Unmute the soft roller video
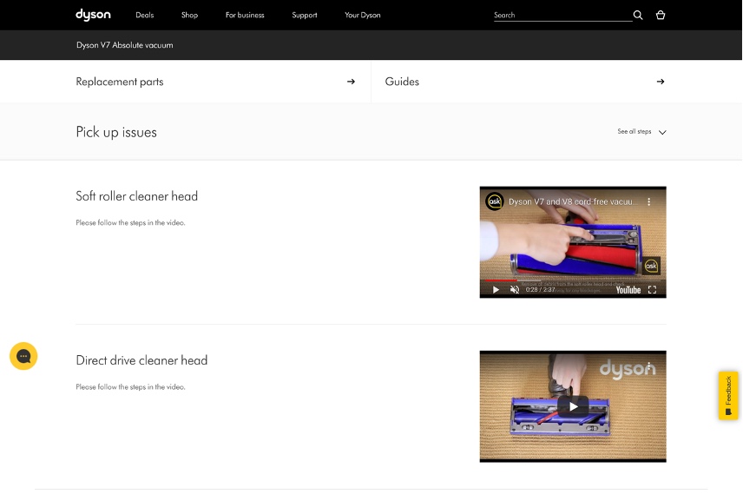743x501 pixels. (x=515, y=290)
